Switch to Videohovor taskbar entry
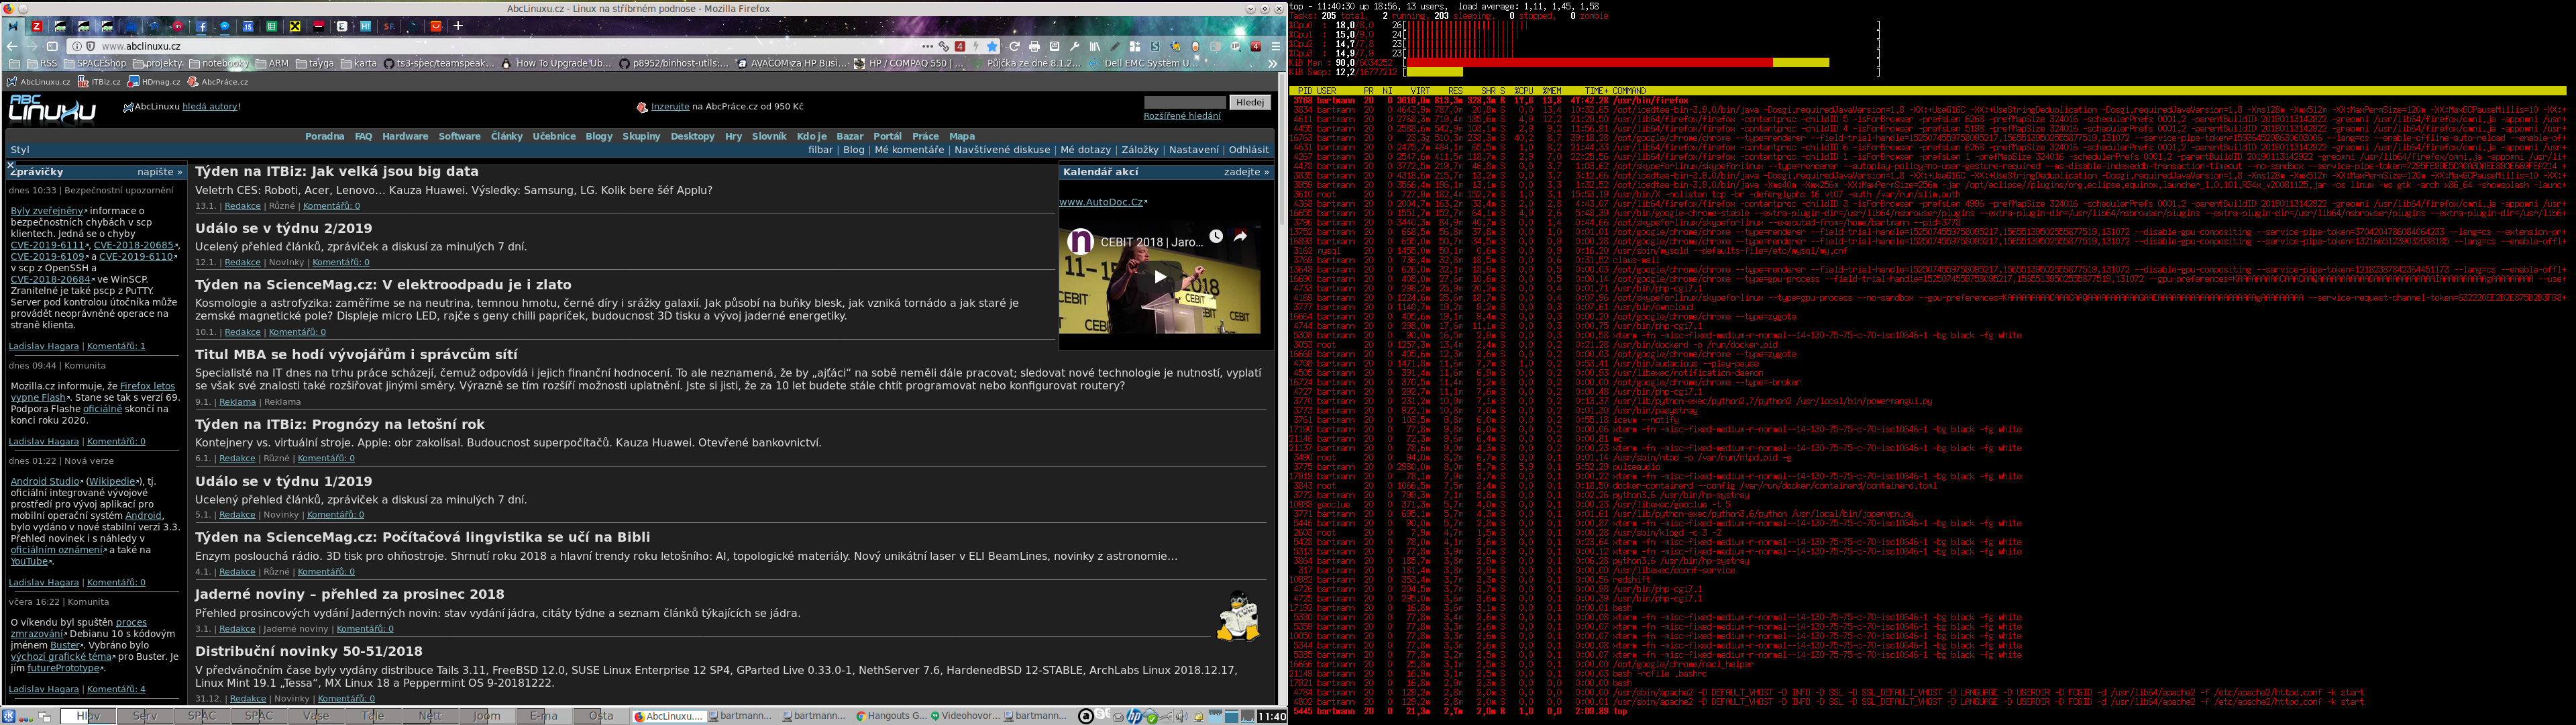The height and width of the screenshot is (725, 2576). click(x=965, y=716)
